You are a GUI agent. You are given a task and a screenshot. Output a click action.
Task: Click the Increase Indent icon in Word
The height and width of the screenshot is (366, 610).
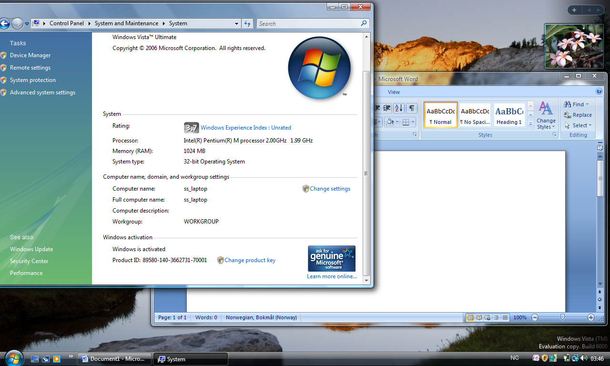point(387,108)
